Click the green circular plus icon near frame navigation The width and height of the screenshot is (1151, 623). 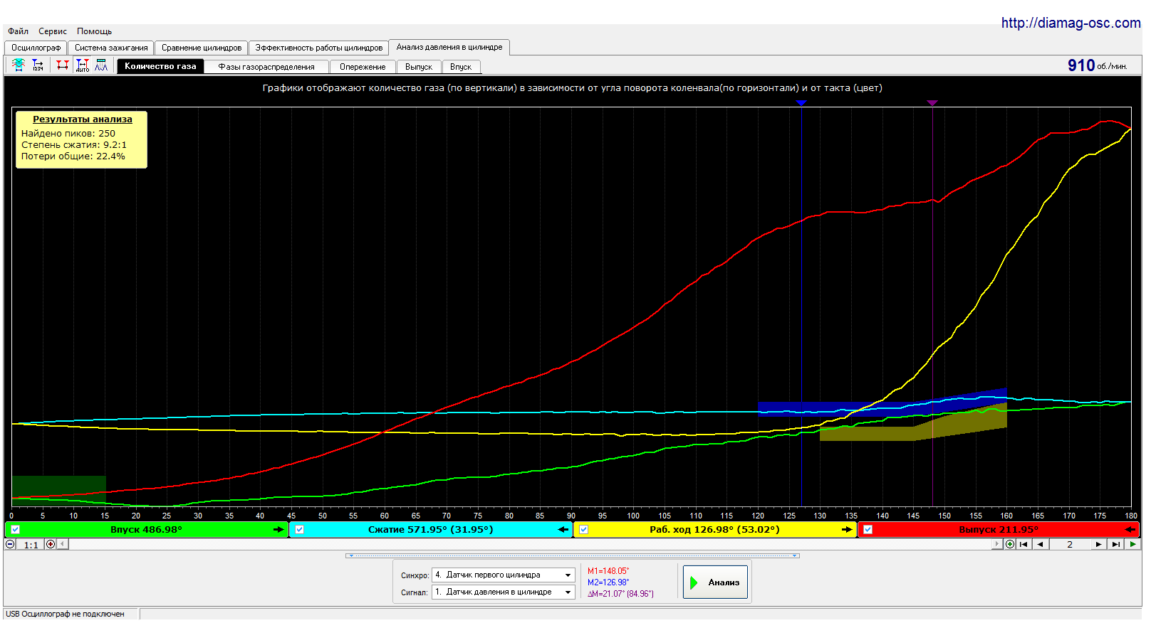pyautogui.click(x=1010, y=544)
